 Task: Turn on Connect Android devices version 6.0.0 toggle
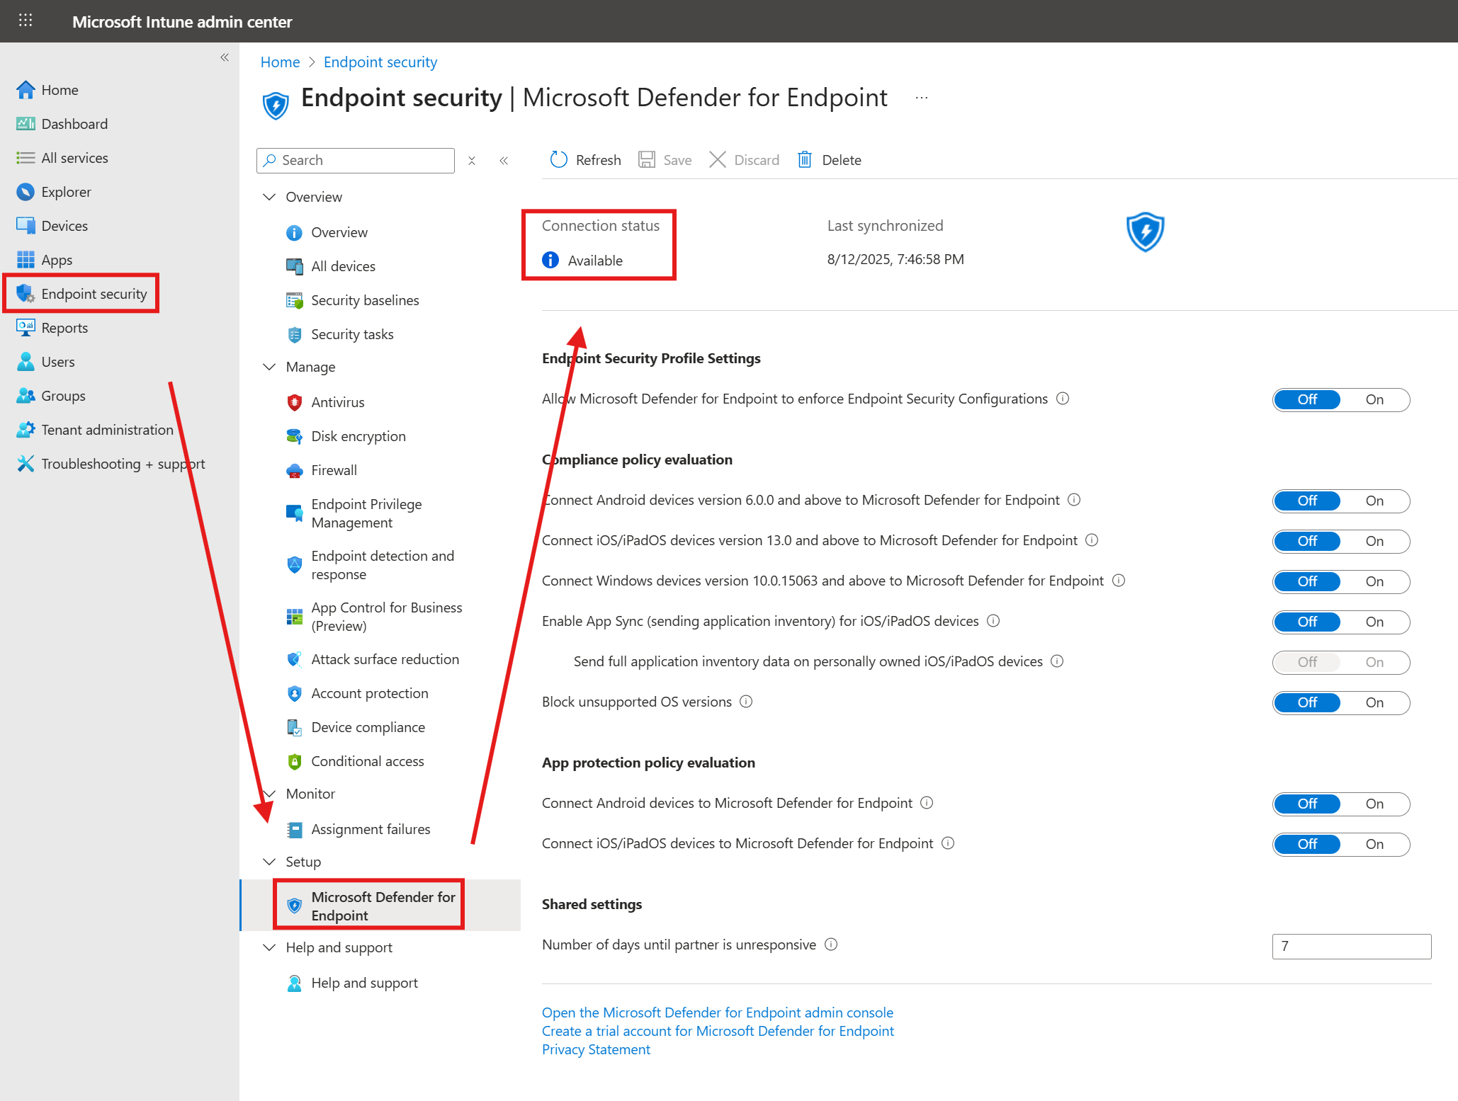1374,501
